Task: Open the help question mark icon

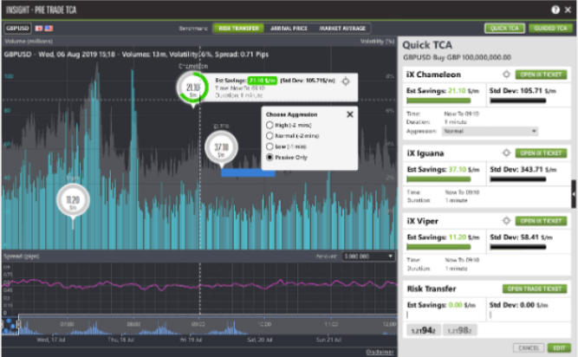Action: tap(555, 10)
